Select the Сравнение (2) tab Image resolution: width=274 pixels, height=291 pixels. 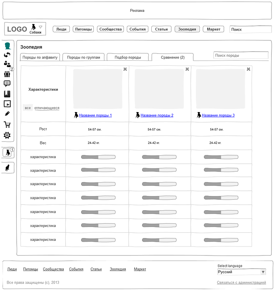pyautogui.click(x=172, y=57)
